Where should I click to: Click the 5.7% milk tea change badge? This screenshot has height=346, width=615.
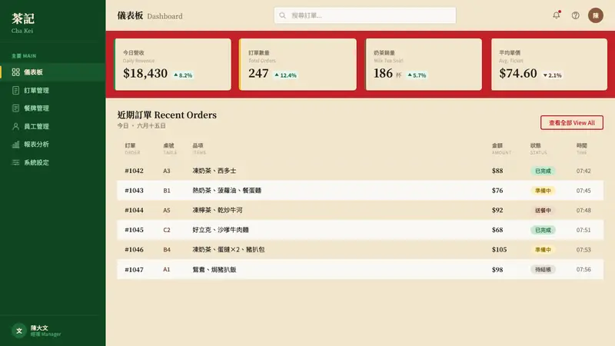417,75
